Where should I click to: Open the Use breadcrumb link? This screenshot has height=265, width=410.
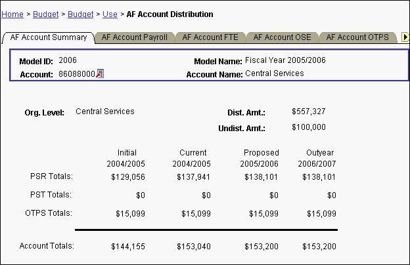(x=110, y=14)
